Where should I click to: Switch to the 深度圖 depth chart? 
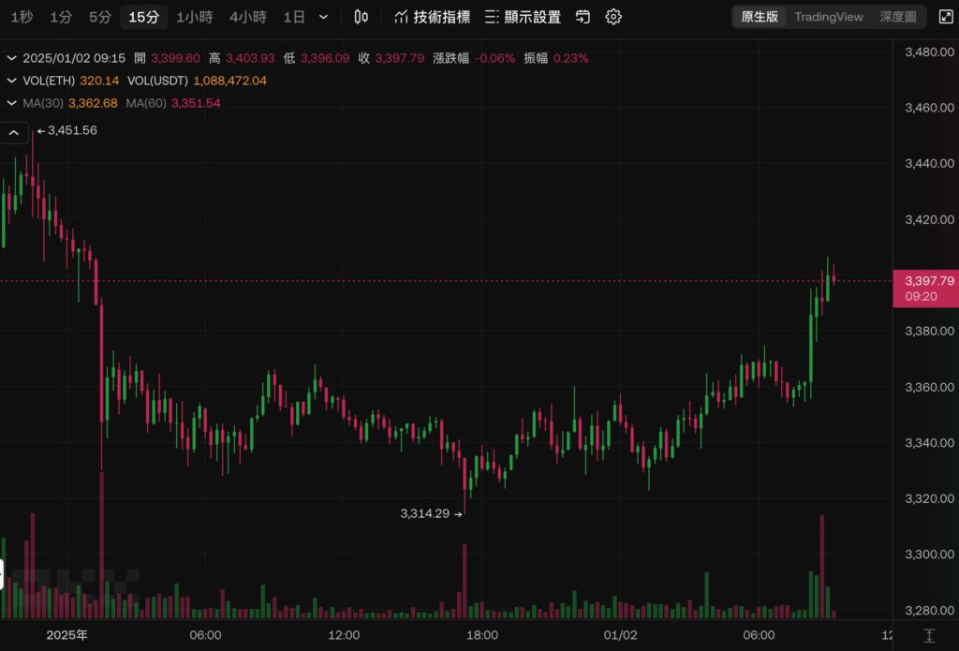897,17
